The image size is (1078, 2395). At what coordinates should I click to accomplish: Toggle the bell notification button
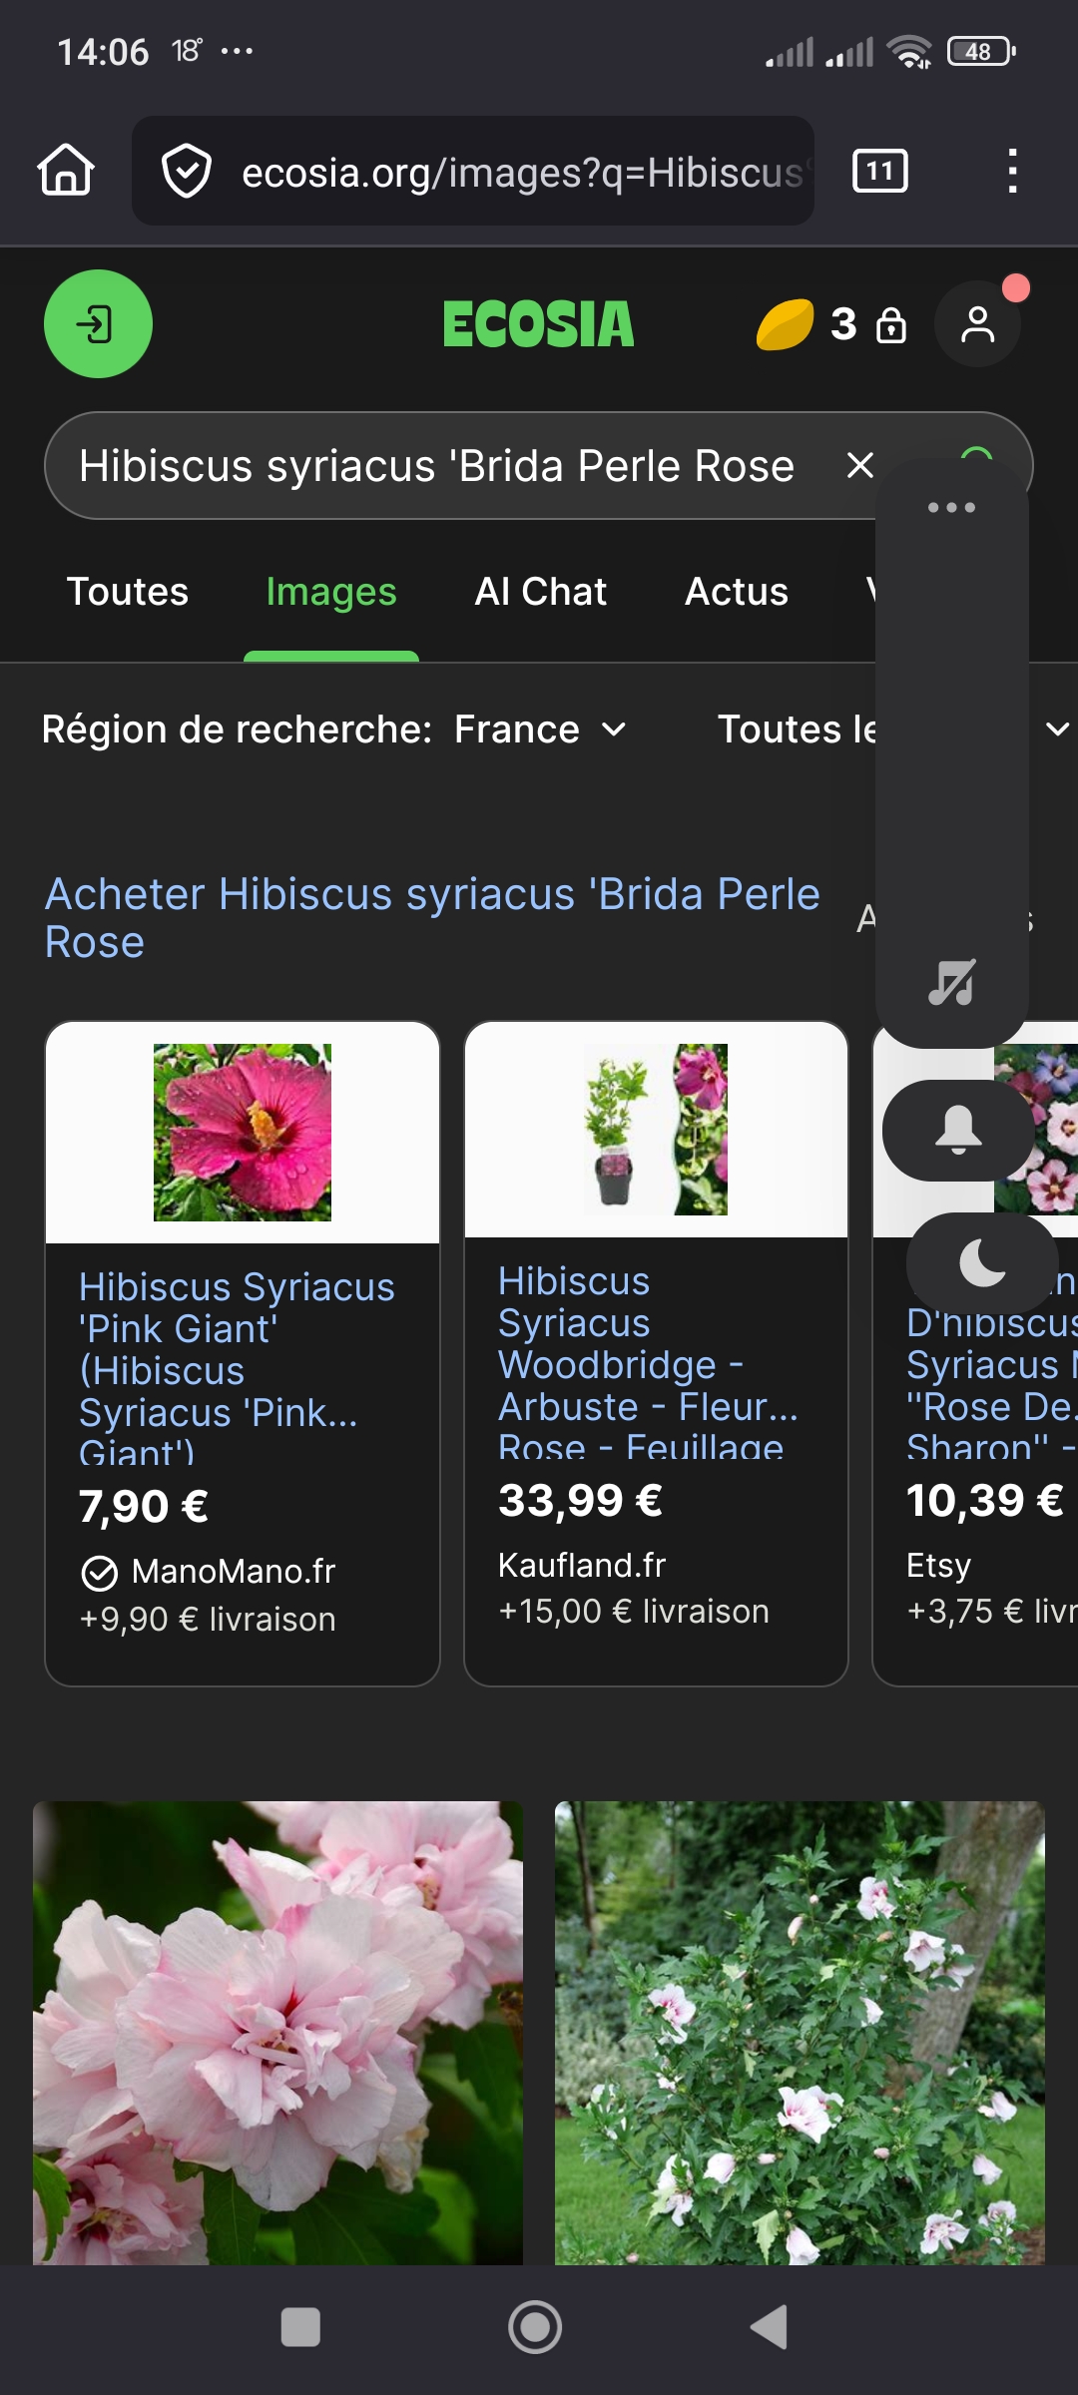[x=958, y=1131]
